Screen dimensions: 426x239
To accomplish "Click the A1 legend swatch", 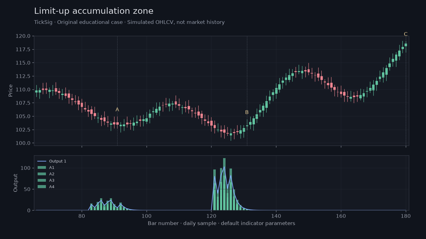I will point(42,168).
